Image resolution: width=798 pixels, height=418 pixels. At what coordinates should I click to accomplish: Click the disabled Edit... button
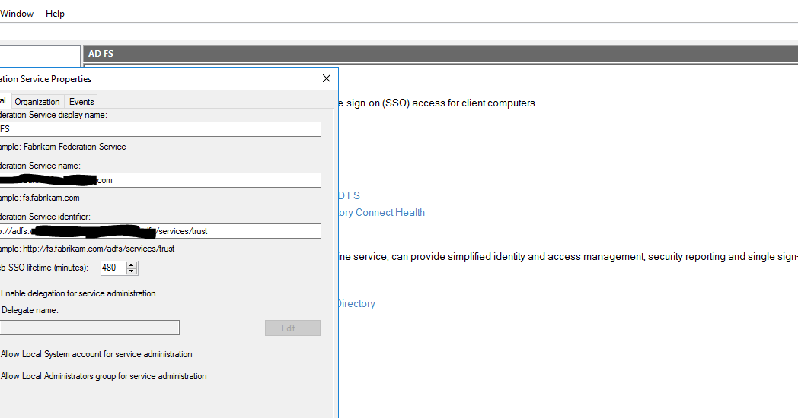(292, 328)
